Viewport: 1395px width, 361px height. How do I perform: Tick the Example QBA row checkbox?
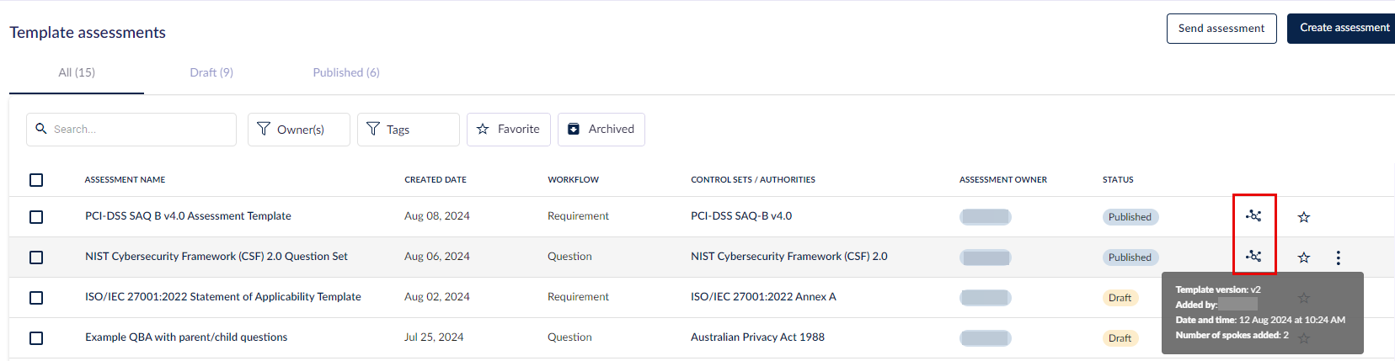tap(36, 338)
